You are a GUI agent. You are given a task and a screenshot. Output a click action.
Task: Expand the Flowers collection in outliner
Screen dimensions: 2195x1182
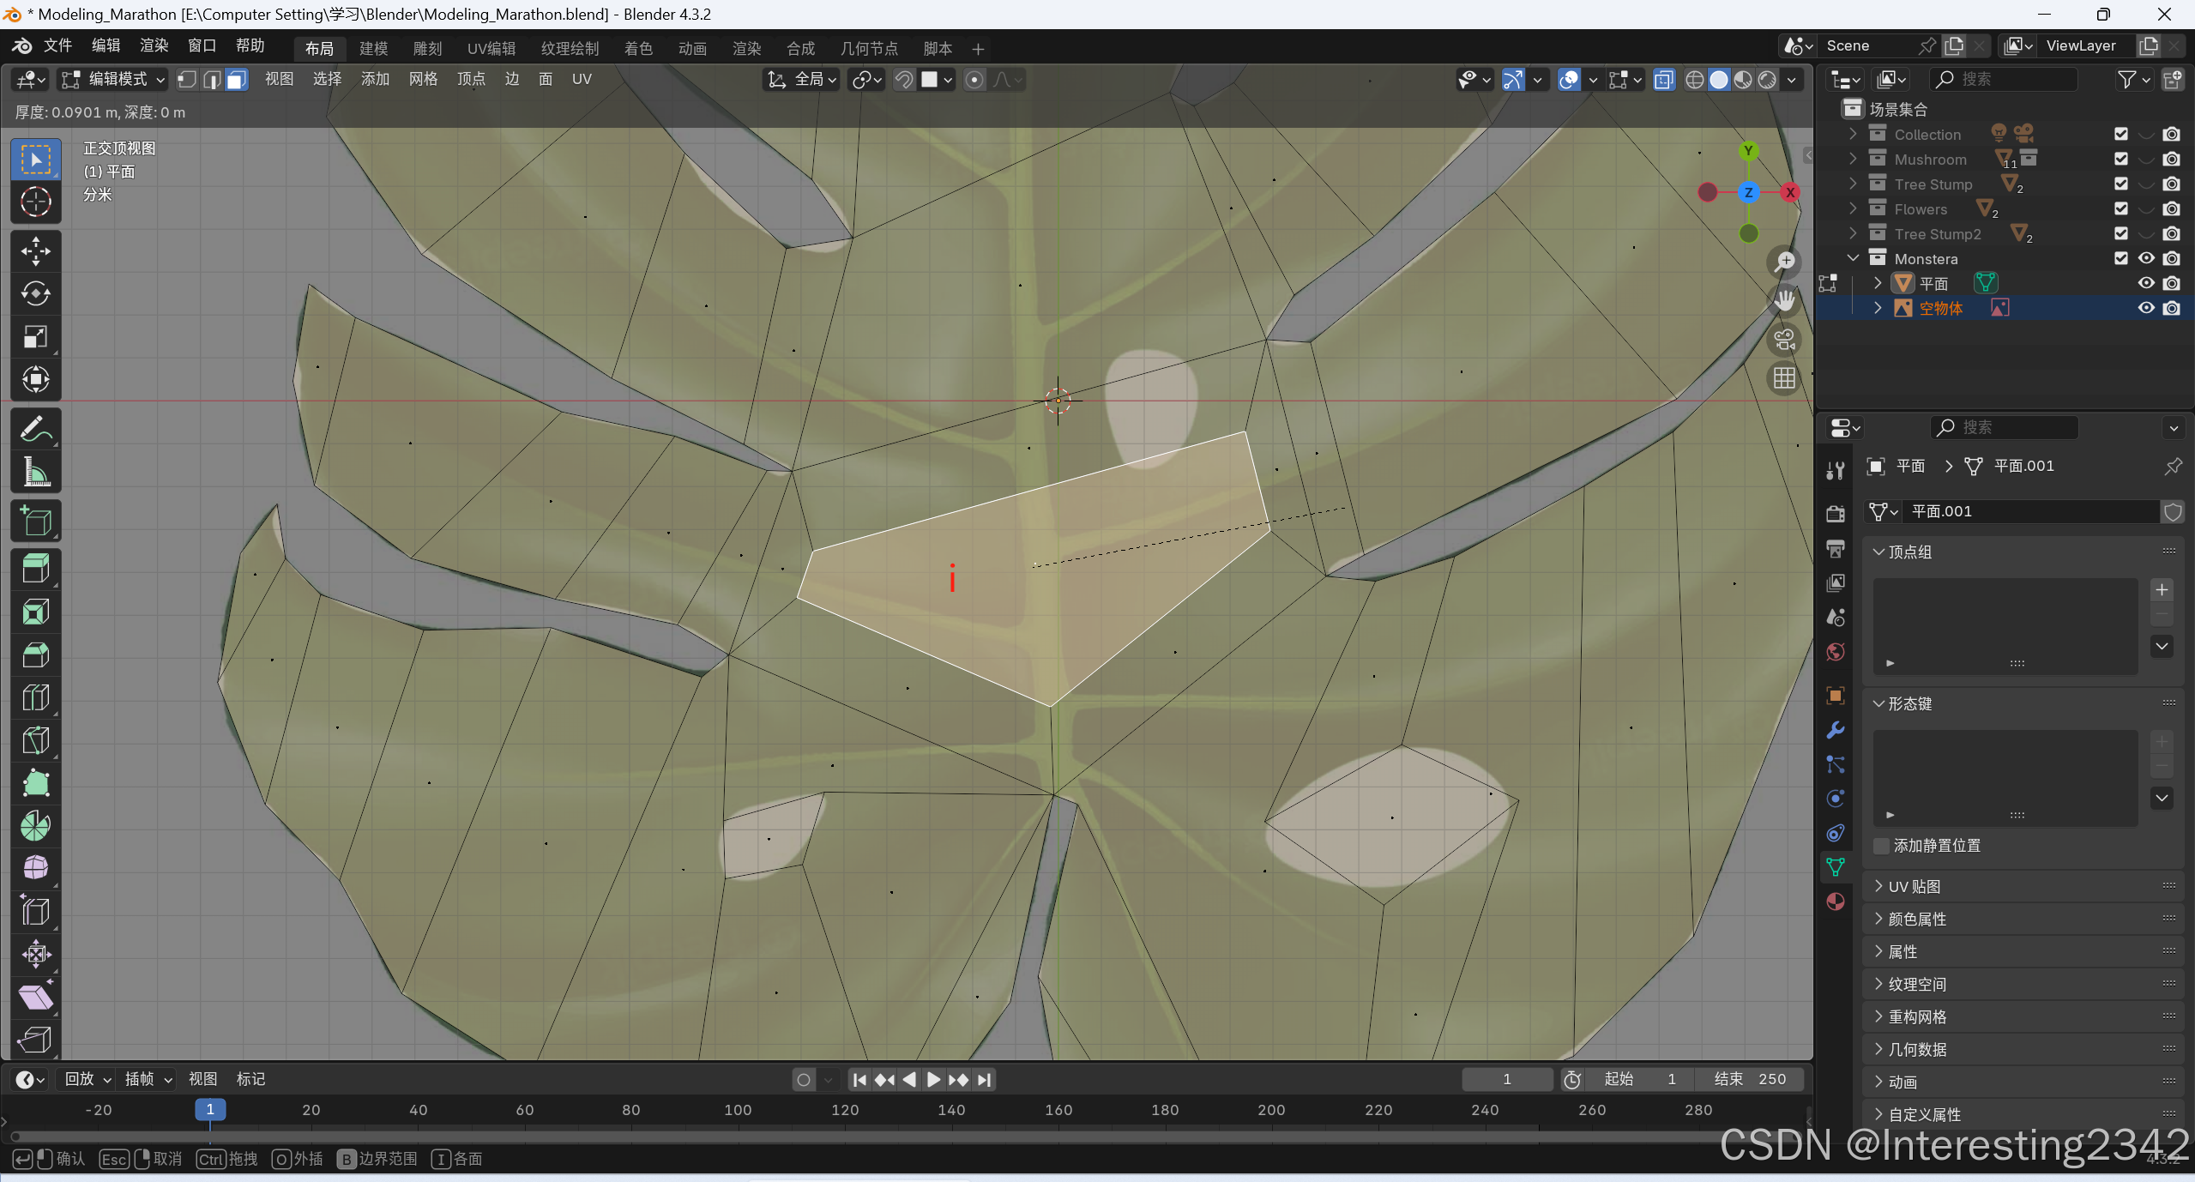click(x=1853, y=209)
